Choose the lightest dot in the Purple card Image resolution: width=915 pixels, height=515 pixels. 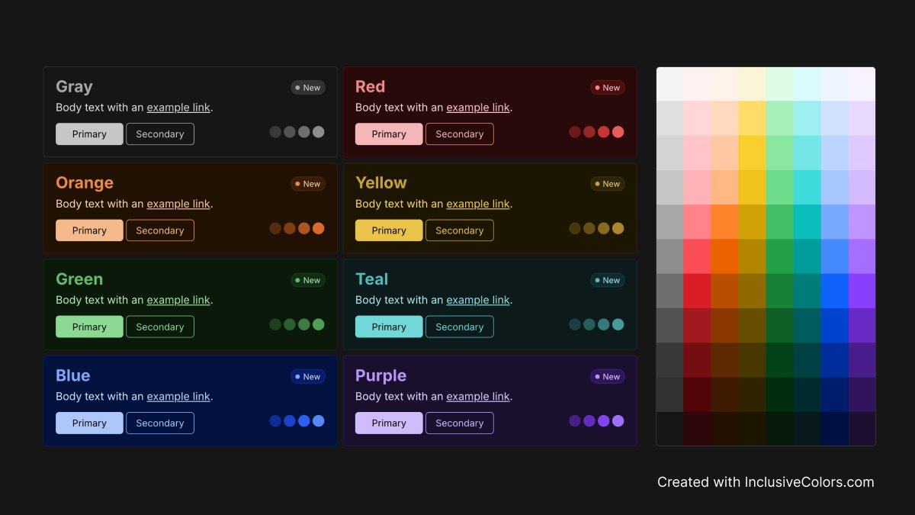pyautogui.click(x=618, y=420)
